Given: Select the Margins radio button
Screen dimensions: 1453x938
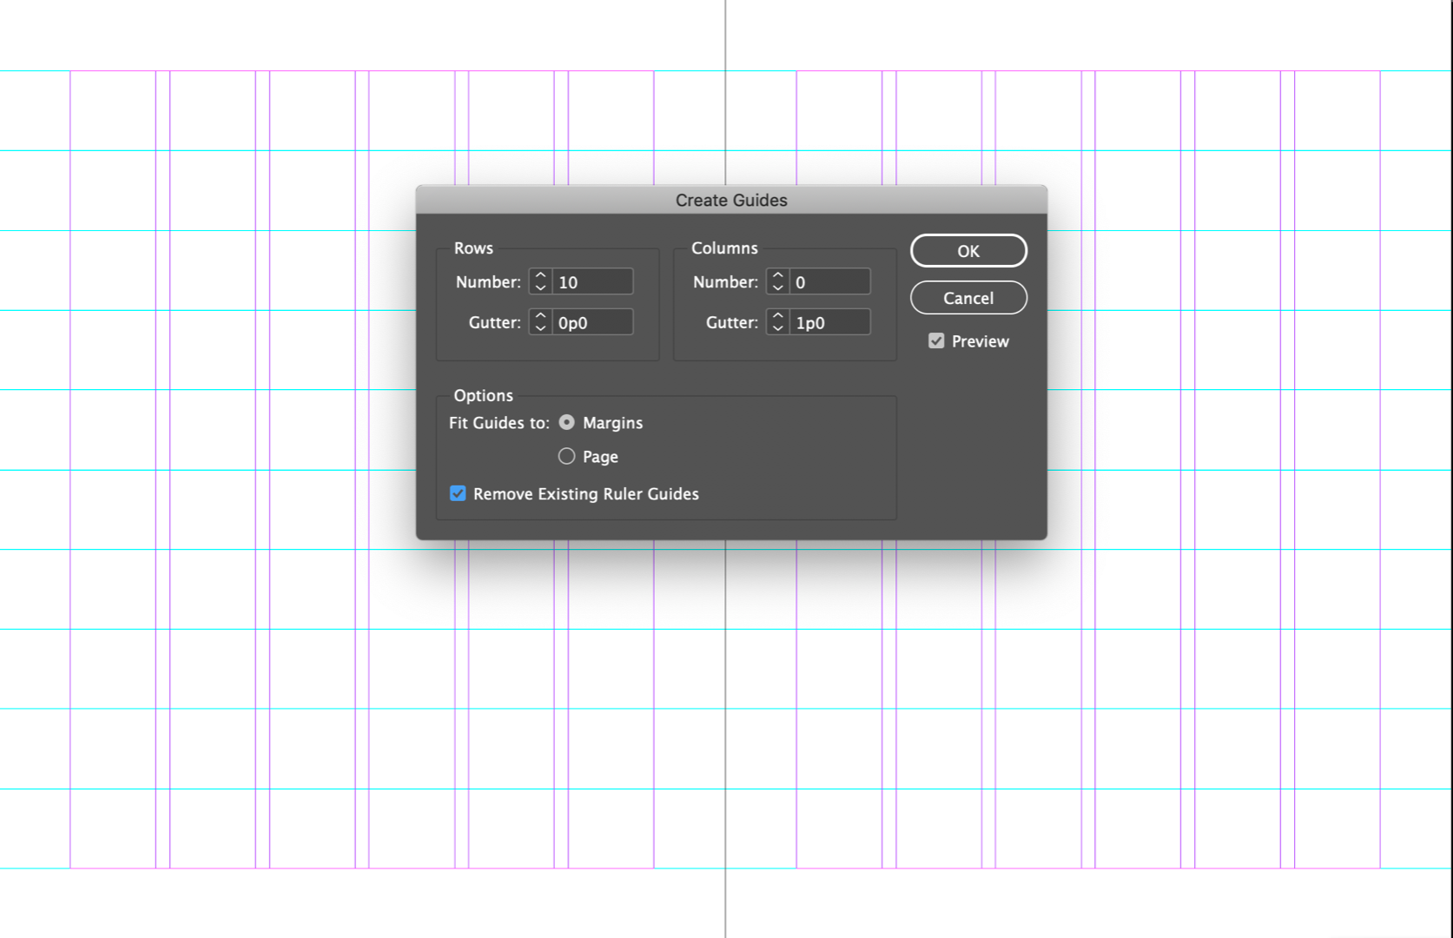Looking at the screenshot, I should 566,422.
